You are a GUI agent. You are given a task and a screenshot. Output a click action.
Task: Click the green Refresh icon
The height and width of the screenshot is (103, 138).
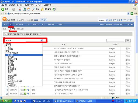(24, 9)
